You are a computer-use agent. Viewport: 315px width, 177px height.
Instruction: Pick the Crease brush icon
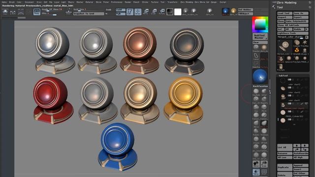[256, 140]
